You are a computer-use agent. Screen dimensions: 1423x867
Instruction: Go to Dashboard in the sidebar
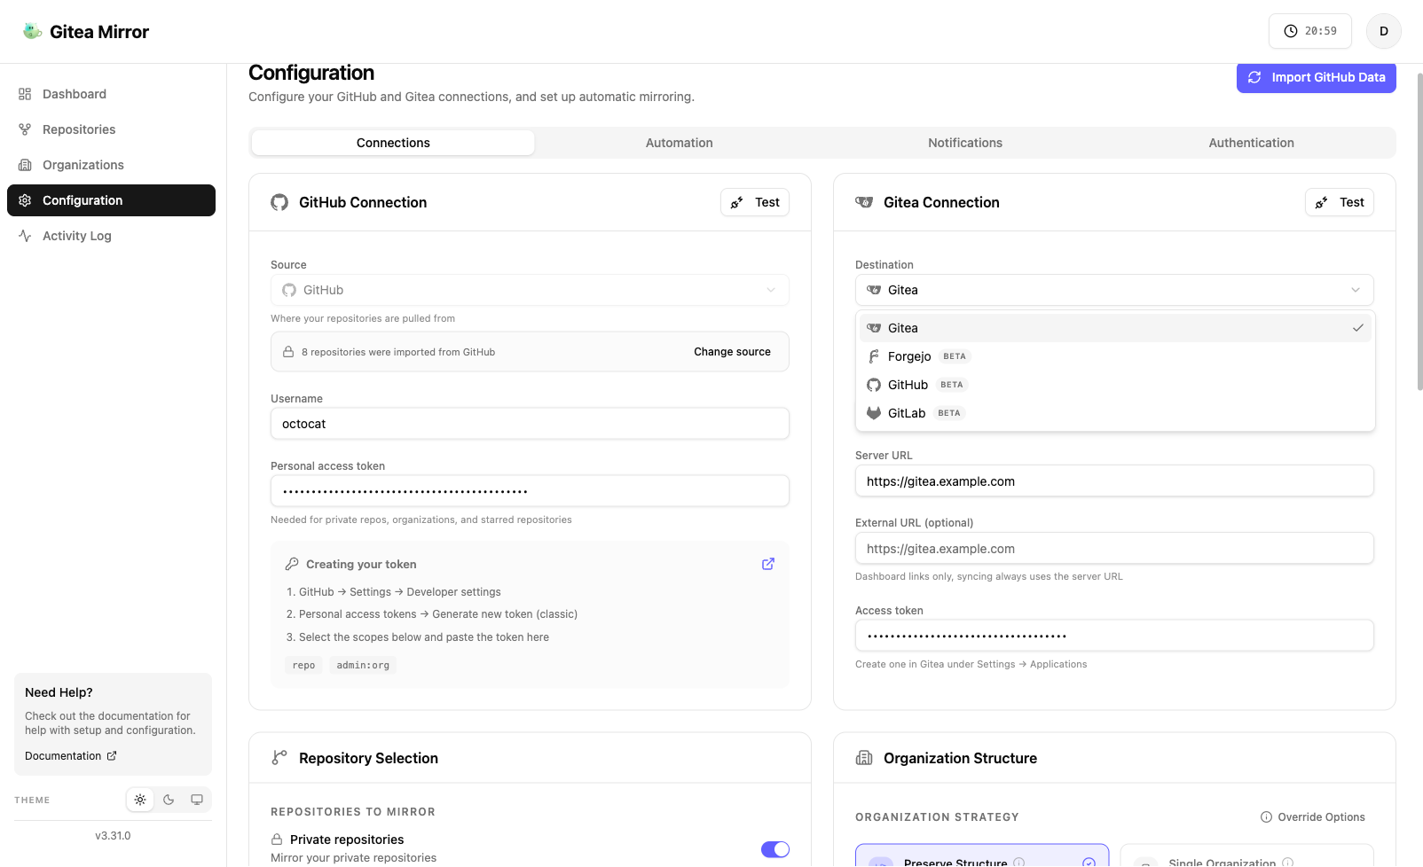[x=111, y=94]
